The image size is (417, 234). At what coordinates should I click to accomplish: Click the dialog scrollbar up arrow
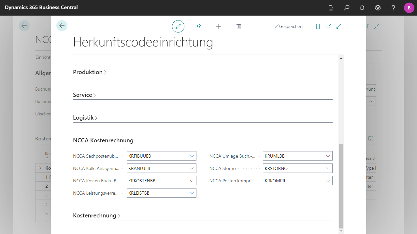341,58
